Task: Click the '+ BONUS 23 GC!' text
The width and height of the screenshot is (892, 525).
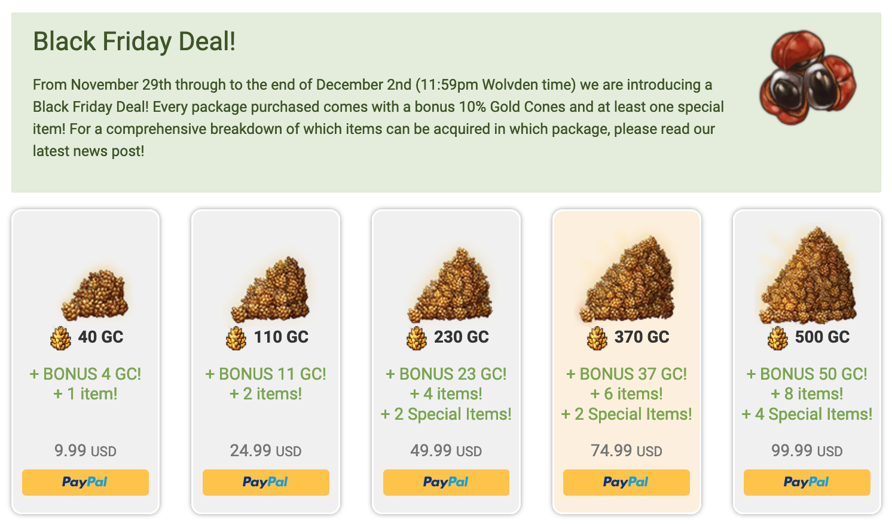Action: click(446, 374)
